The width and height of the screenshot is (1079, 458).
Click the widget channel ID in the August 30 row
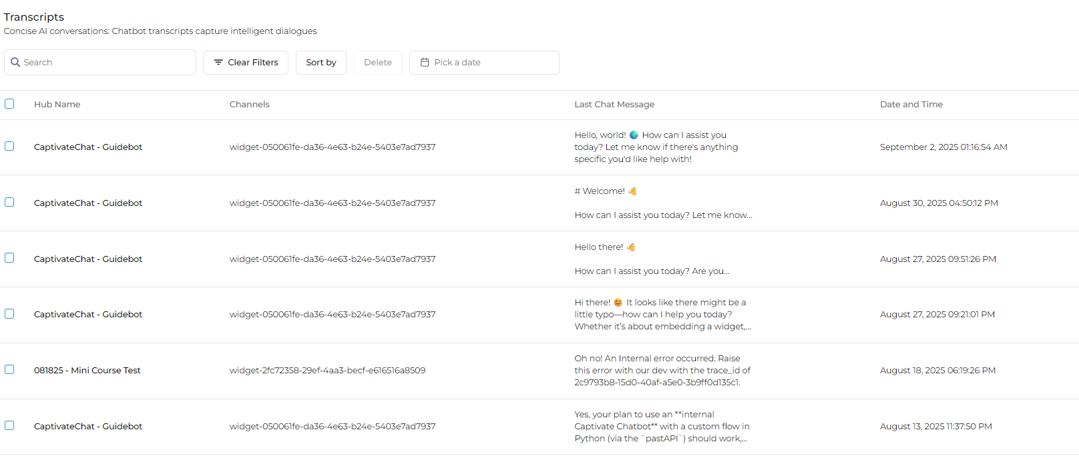pos(333,203)
